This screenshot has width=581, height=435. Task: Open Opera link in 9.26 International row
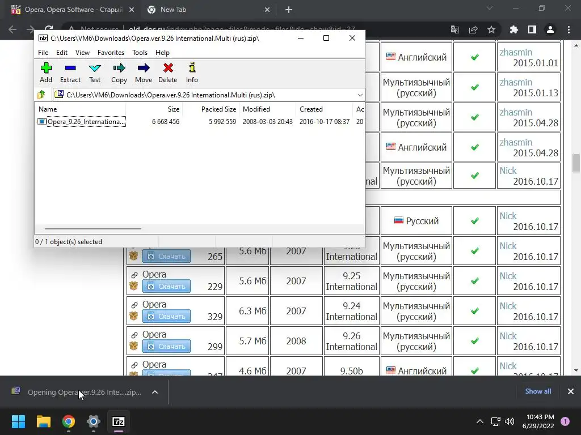tap(154, 334)
